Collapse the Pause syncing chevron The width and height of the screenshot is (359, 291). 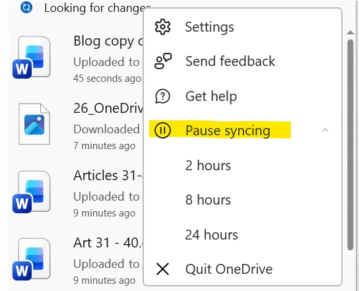pyautogui.click(x=325, y=130)
